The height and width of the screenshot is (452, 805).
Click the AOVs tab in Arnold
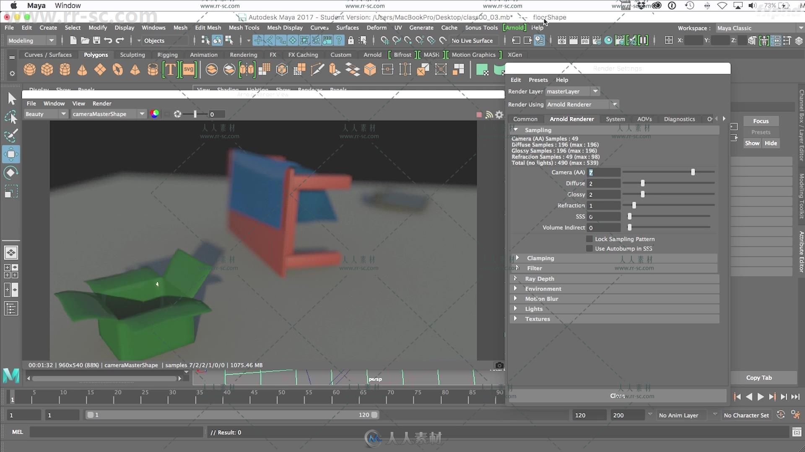pos(644,119)
